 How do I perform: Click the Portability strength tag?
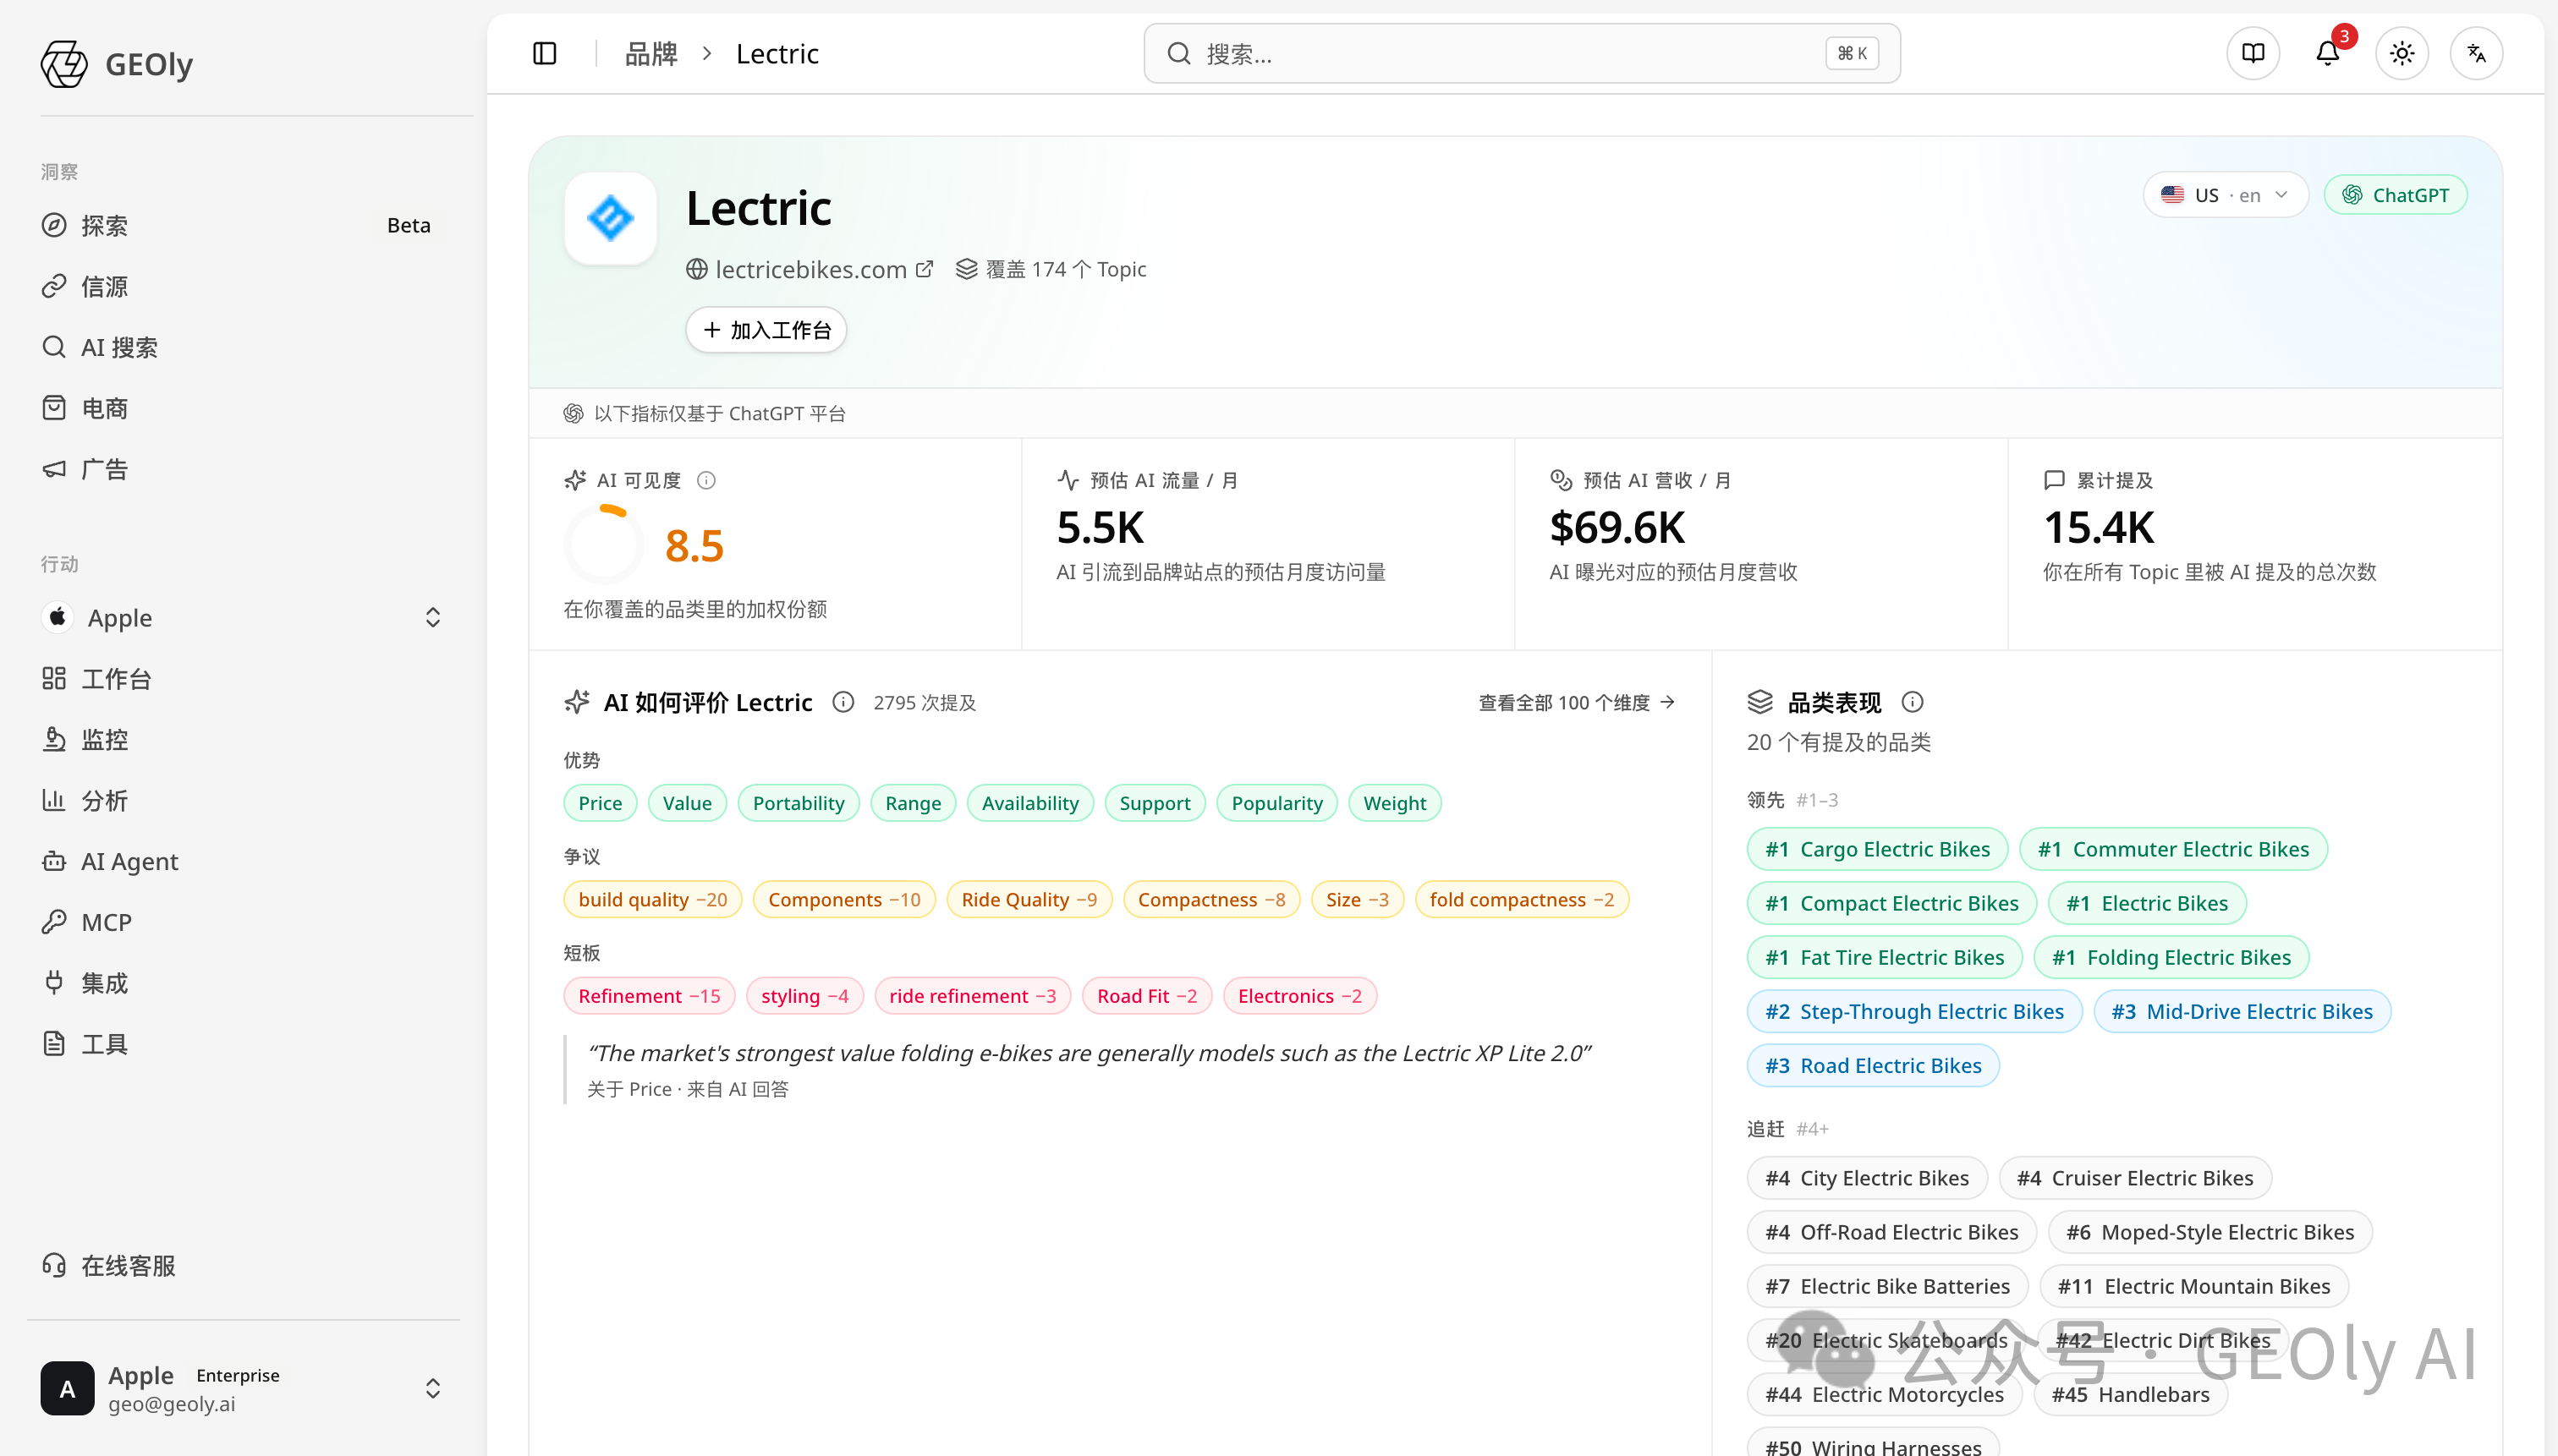[799, 803]
